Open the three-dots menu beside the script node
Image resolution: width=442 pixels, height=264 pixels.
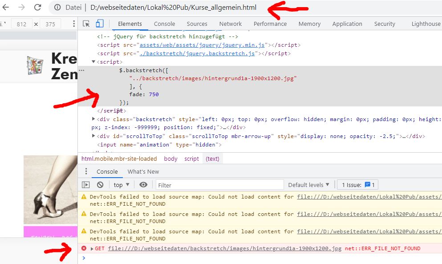tap(81, 70)
